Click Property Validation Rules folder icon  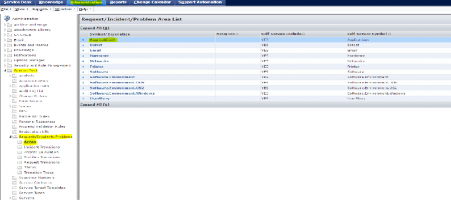15,126
